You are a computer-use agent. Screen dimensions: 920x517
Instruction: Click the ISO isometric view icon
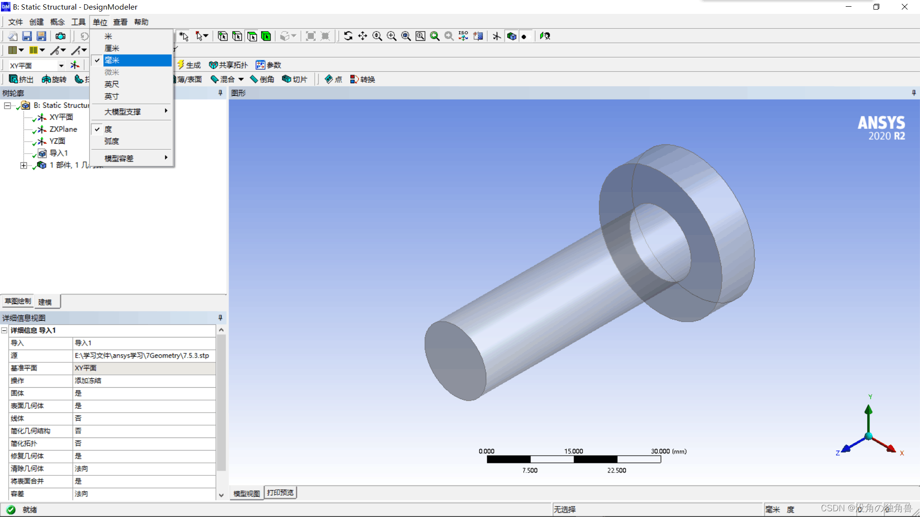coord(463,36)
